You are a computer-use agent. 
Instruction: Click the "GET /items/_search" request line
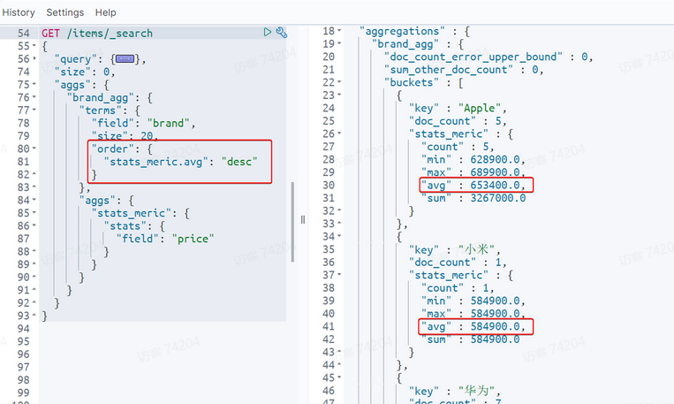(x=97, y=33)
